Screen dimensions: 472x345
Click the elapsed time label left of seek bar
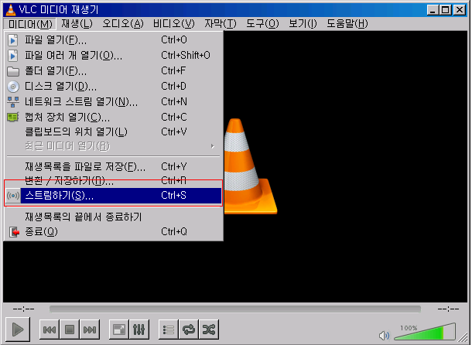23,309
